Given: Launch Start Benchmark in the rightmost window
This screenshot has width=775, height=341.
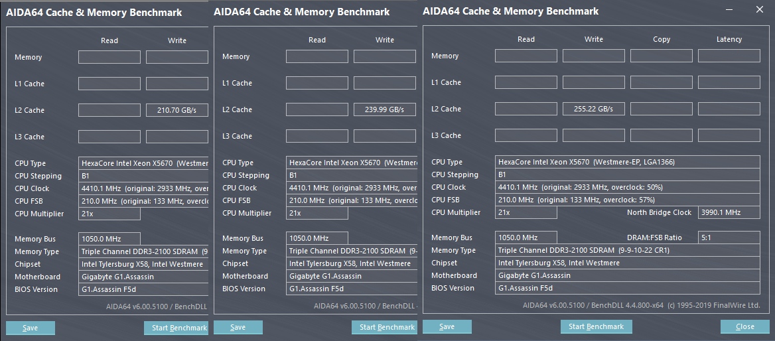Looking at the screenshot, I should click(x=596, y=326).
